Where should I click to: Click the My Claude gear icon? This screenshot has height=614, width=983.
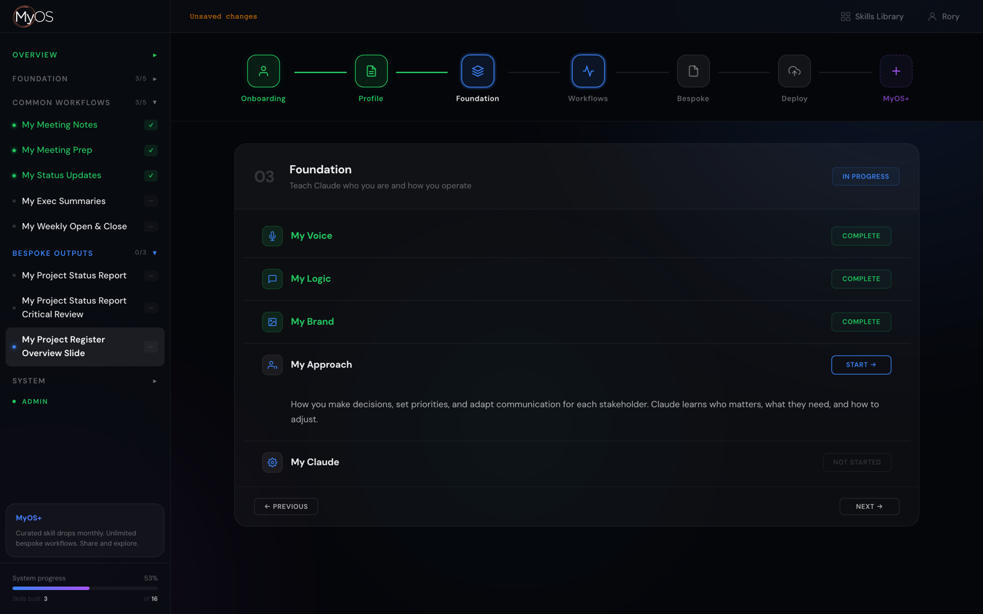point(272,462)
